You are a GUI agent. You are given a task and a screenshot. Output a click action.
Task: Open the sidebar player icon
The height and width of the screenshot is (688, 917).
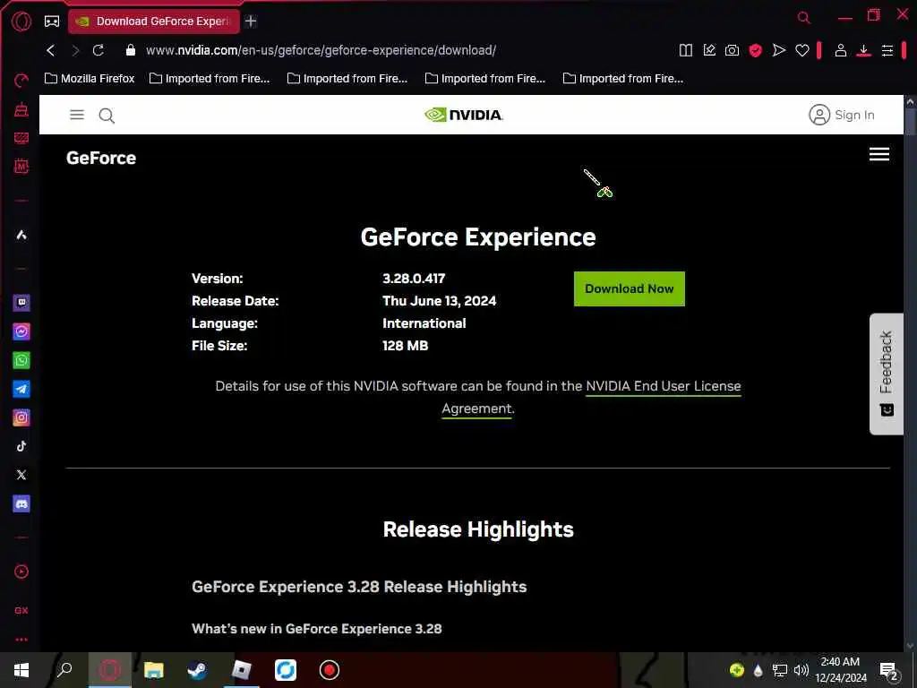pos(21,572)
